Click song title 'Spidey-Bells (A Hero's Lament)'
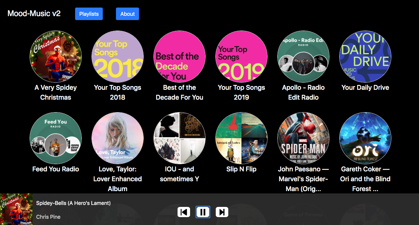The height and width of the screenshot is (225, 419). [73, 203]
